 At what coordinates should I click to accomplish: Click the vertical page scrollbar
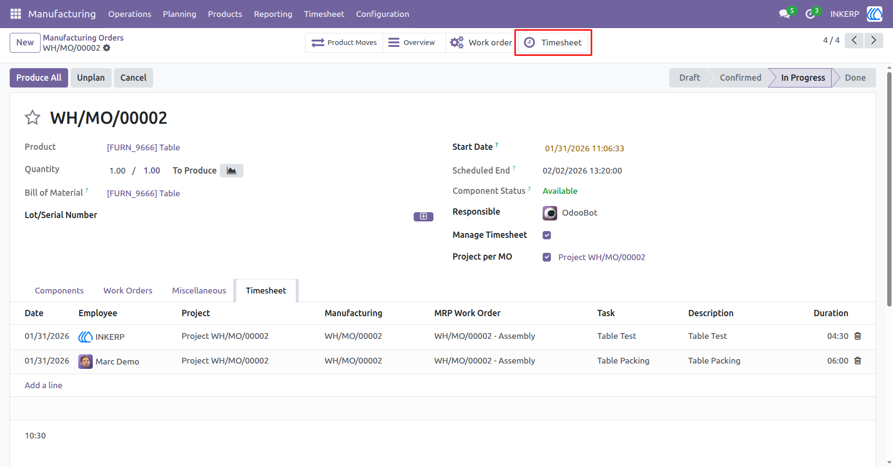889,189
